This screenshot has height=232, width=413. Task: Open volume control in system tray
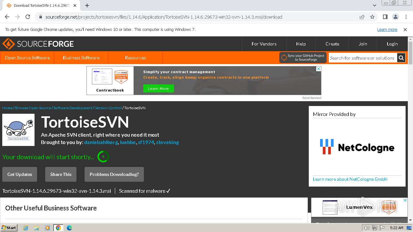[367, 228]
